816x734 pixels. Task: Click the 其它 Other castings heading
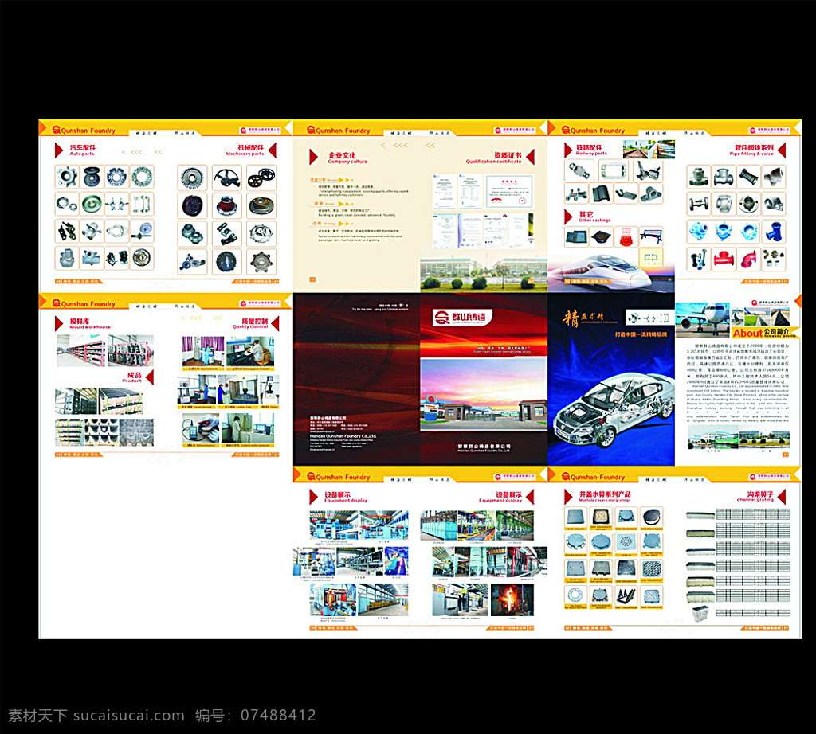pos(594,217)
